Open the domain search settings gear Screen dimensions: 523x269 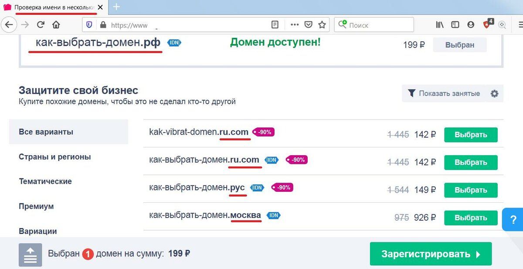494,93
